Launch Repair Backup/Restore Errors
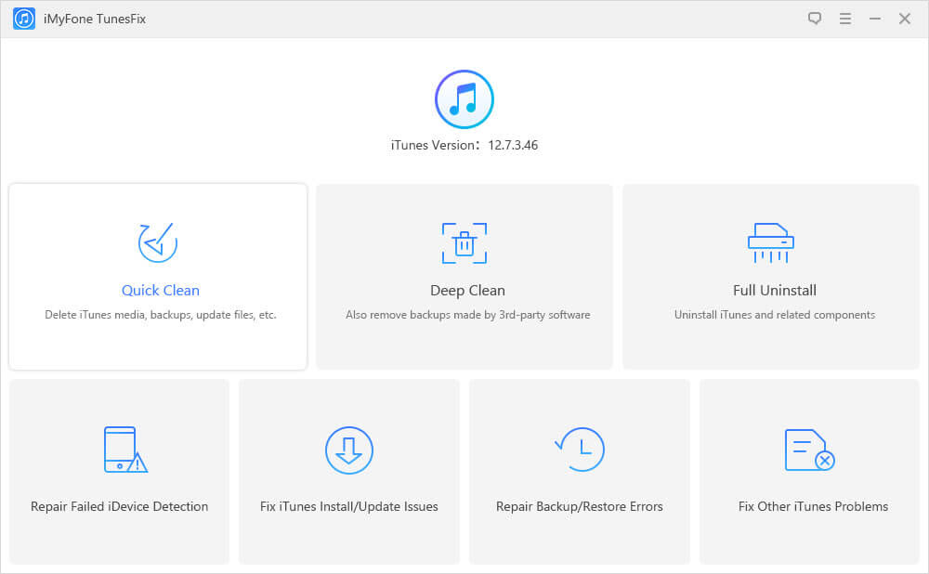 (580, 506)
